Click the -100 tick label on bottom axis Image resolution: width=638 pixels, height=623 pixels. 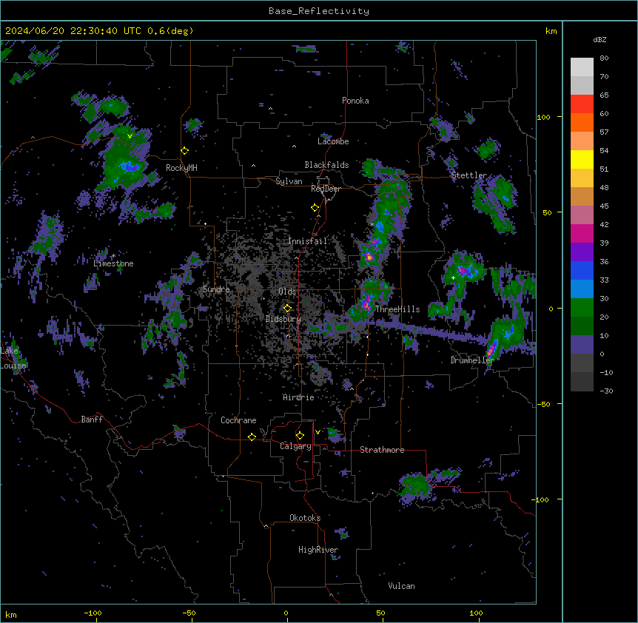[93, 613]
